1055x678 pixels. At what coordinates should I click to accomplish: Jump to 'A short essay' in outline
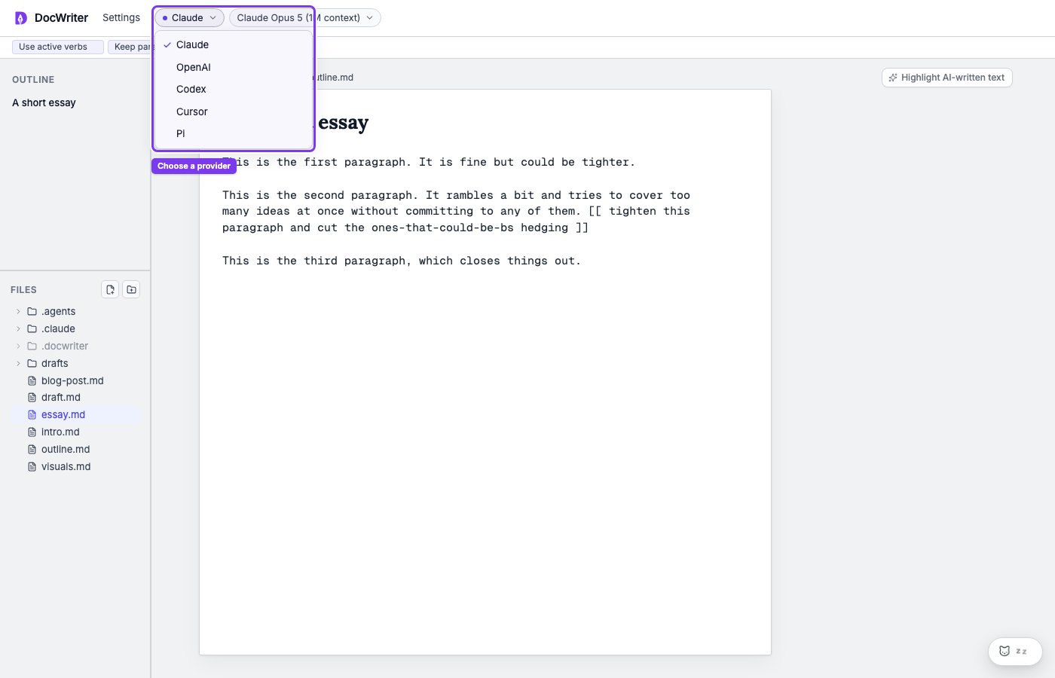[44, 102]
